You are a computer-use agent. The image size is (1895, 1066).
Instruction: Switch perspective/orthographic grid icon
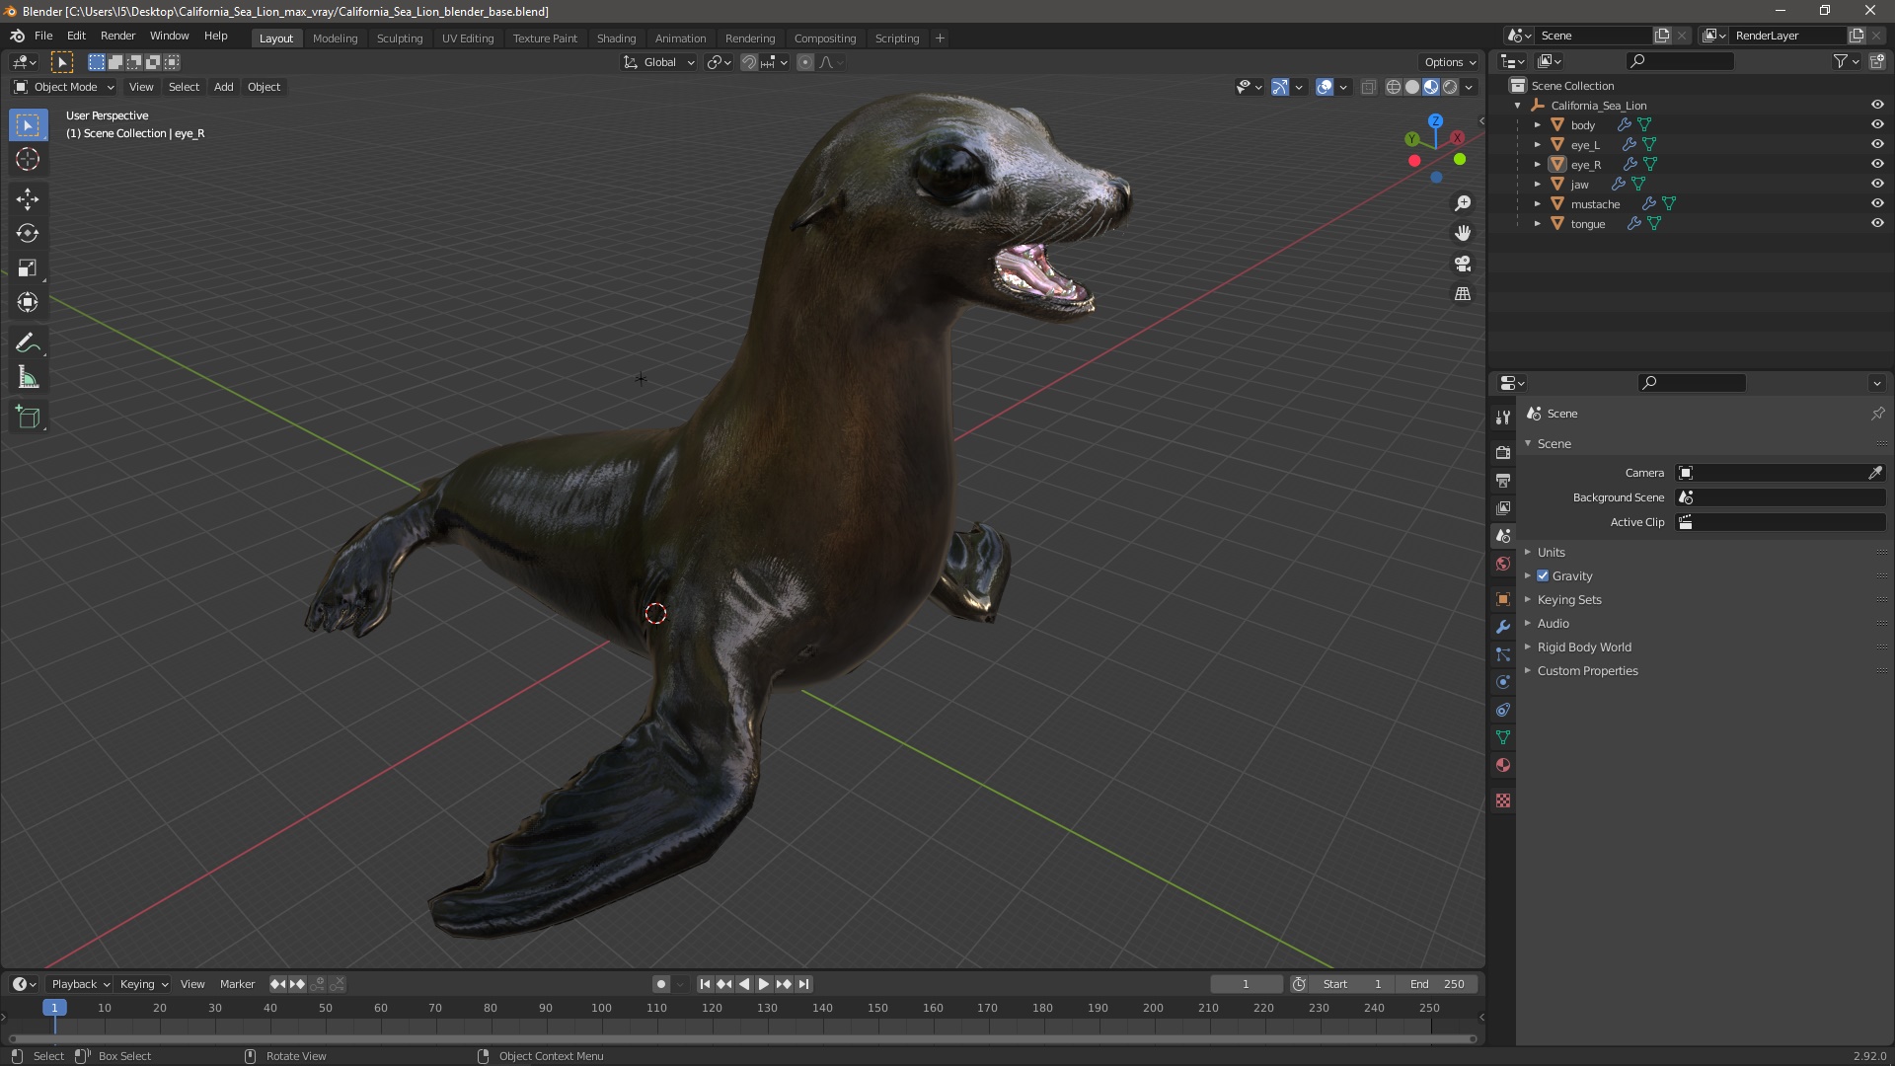(x=1463, y=294)
